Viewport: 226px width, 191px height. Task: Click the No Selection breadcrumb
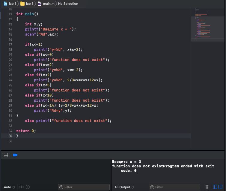[x=68, y=4]
